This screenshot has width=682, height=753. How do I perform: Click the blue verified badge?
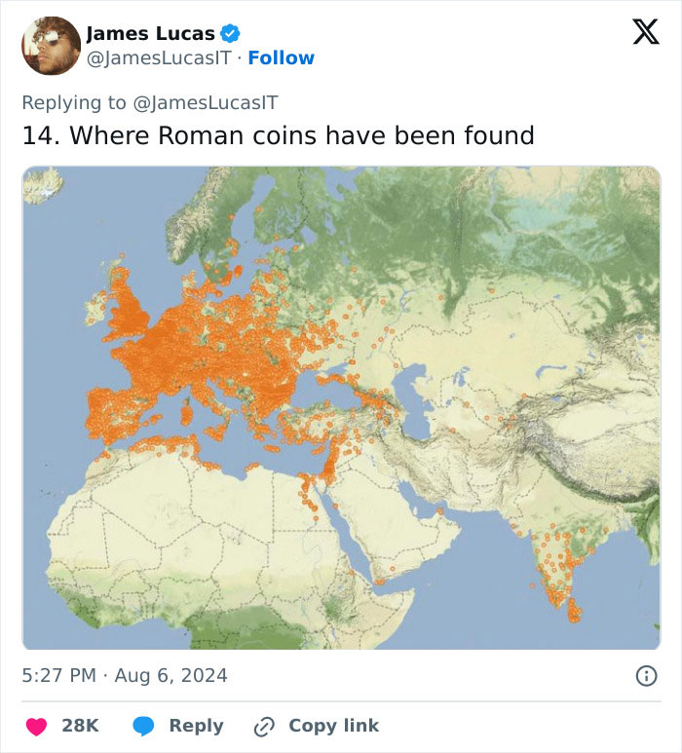pyautogui.click(x=230, y=34)
